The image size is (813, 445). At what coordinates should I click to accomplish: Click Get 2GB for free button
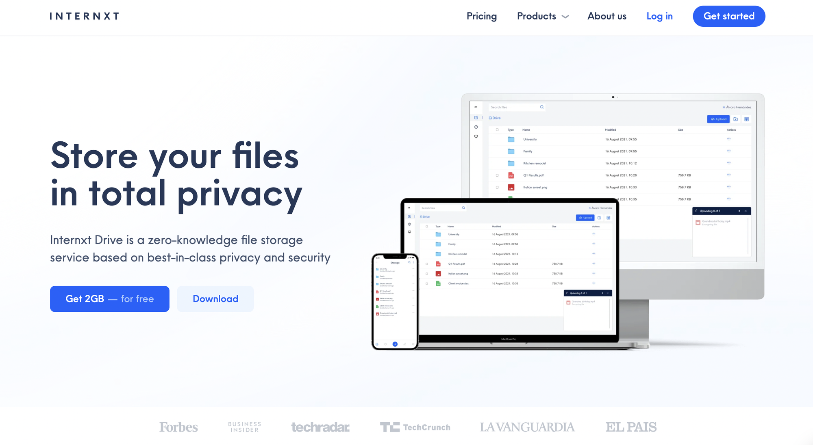coord(109,299)
